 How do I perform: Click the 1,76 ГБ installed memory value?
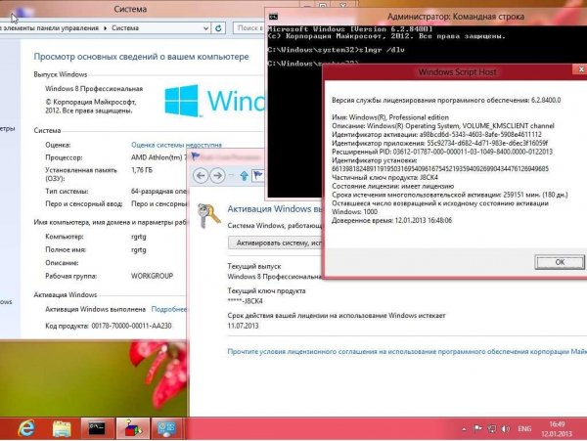coord(142,170)
